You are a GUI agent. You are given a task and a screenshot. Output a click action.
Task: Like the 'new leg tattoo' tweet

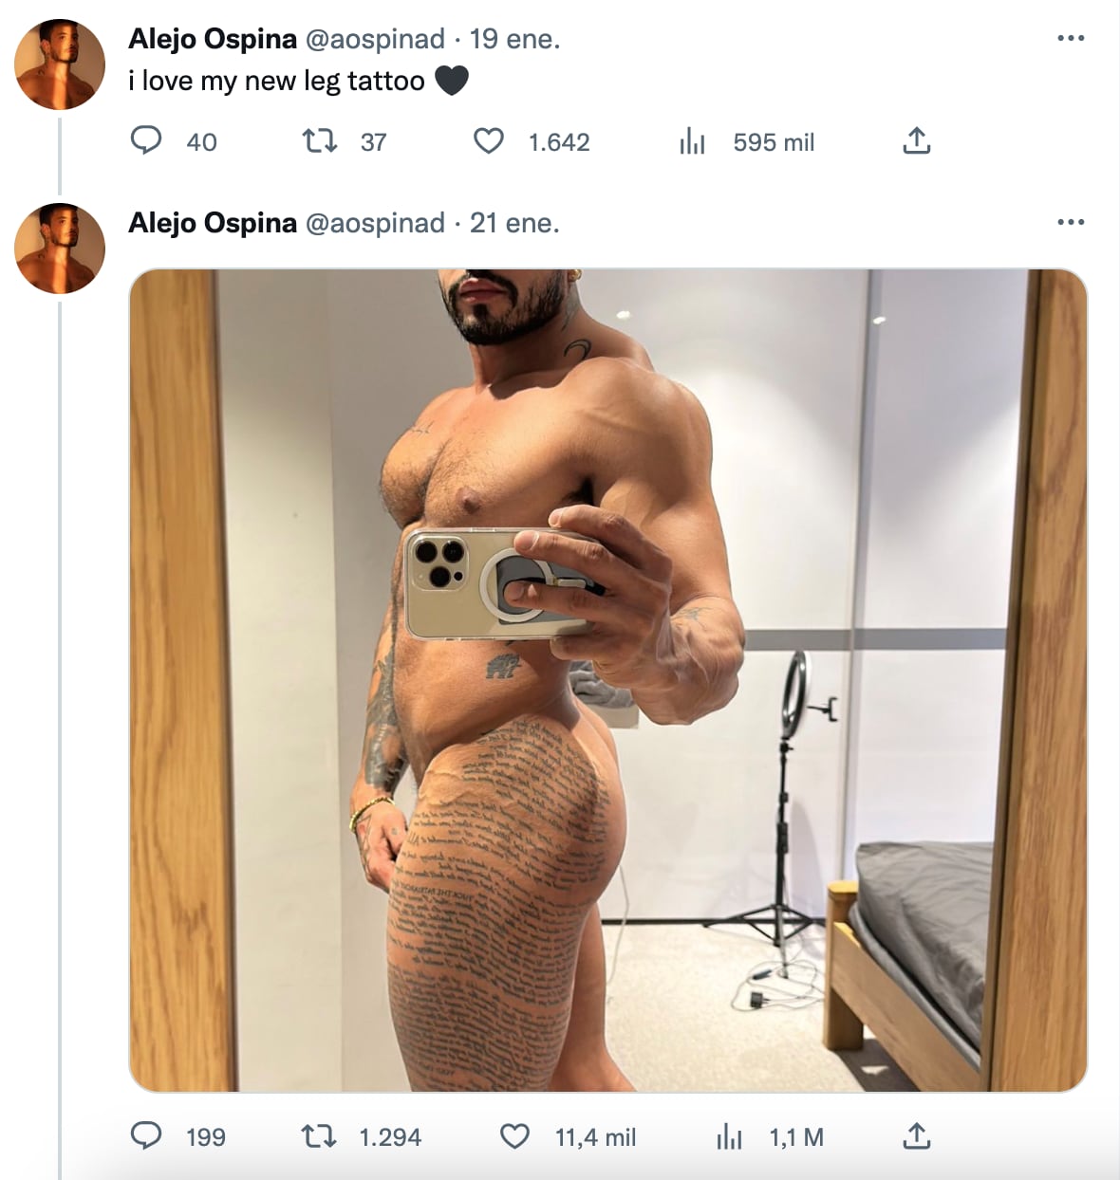click(x=488, y=142)
